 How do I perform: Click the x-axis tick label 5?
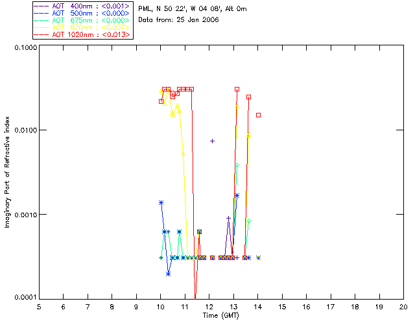tap(39, 307)
